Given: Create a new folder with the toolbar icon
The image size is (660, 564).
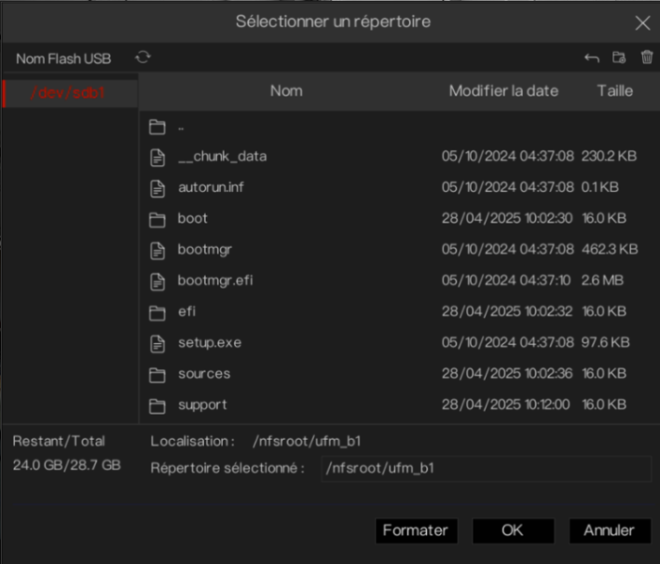Looking at the screenshot, I should click(x=619, y=57).
